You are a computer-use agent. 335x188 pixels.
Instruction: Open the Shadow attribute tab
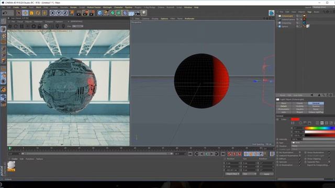[316, 106]
